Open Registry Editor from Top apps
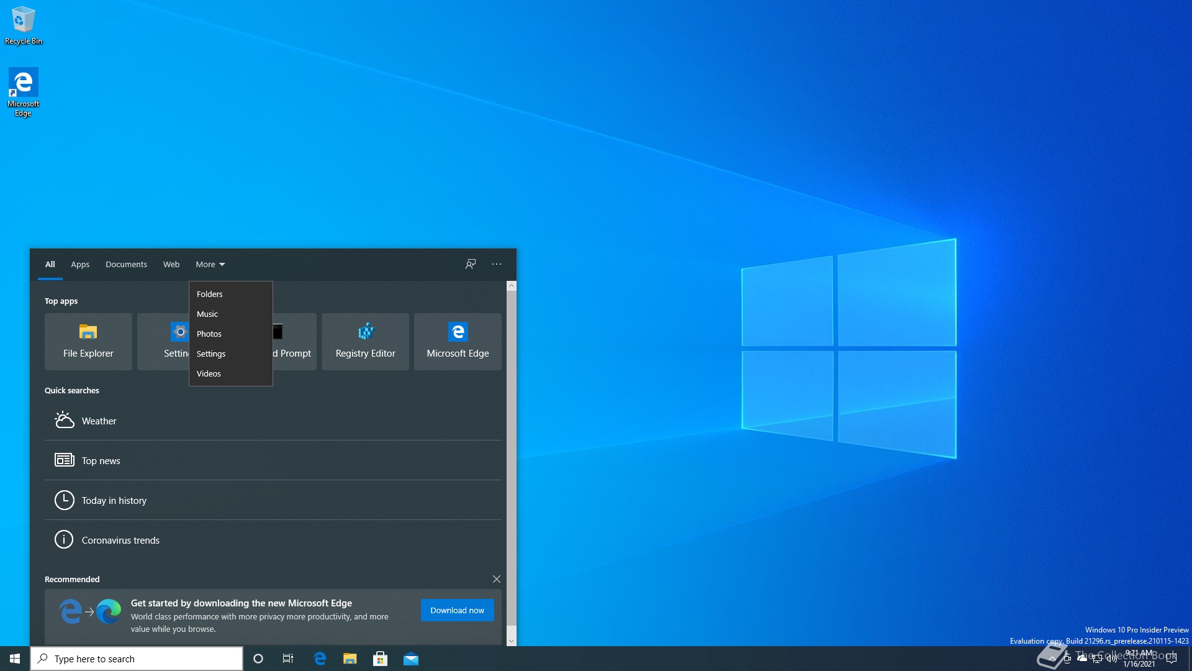Viewport: 1192px width, 671px height. (x=365, y=342)
